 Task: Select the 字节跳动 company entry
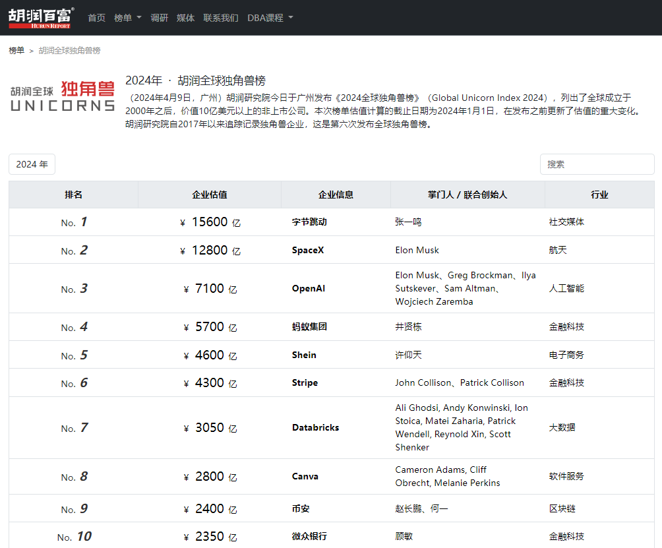click(x=309, y=222)
